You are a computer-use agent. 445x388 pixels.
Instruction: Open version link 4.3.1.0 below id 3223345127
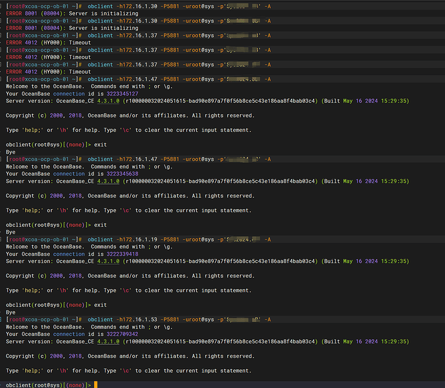(108, 101)
